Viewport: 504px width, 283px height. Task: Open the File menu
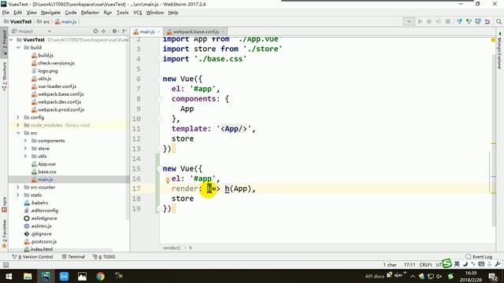tap(6, 13)
